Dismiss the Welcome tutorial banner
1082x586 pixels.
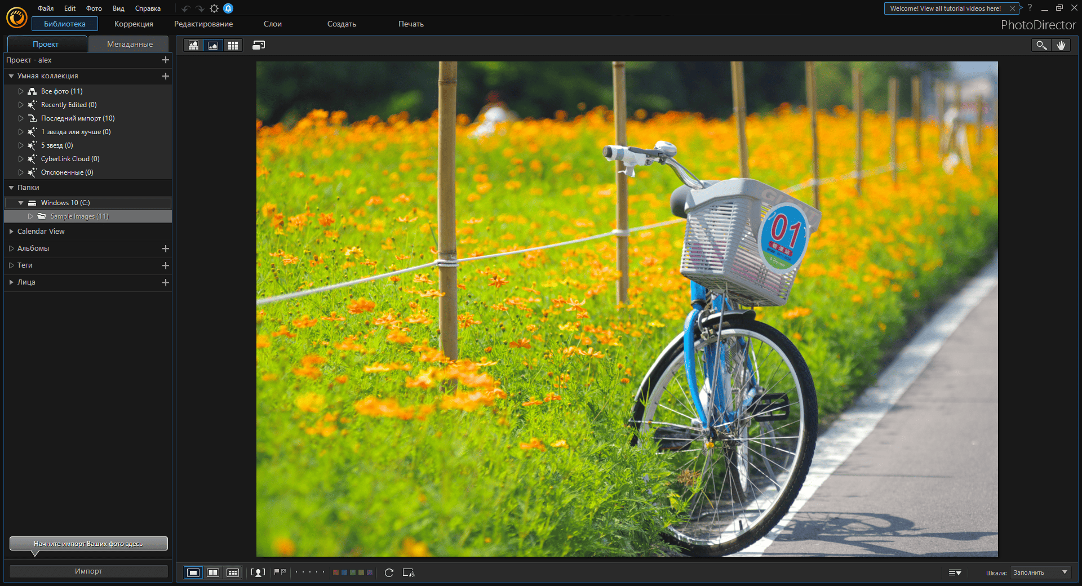[x=1013, y=8]
